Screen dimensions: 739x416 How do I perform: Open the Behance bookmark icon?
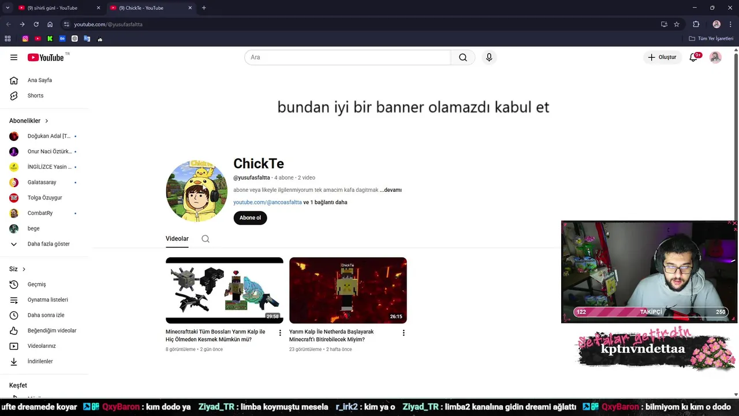[x=62, y=39]
